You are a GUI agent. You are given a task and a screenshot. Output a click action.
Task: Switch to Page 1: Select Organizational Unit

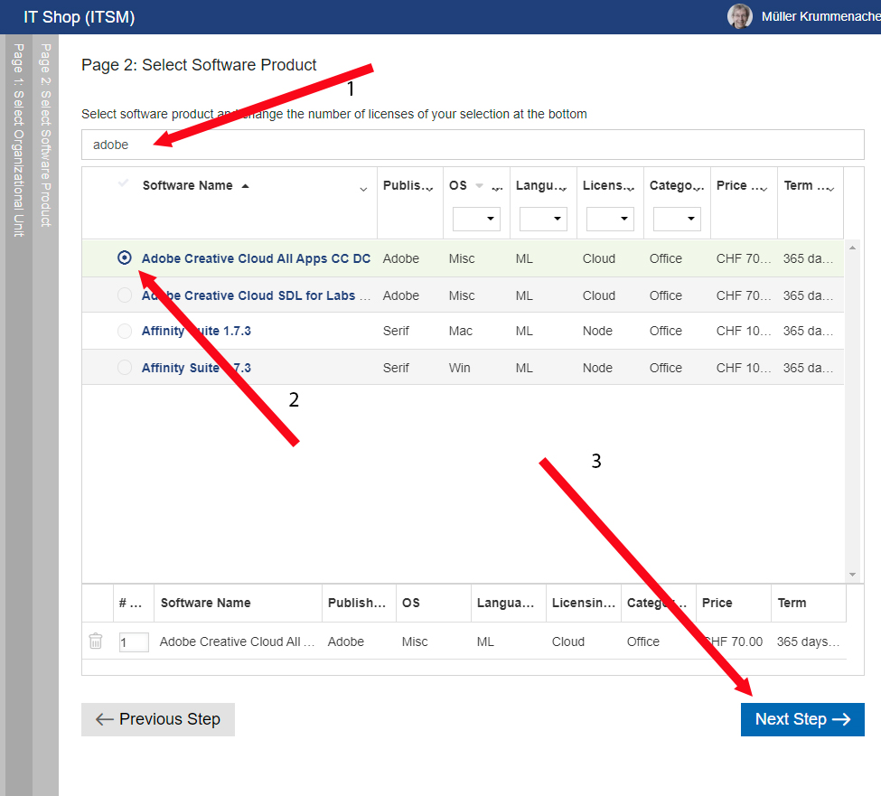click(19, 140)
